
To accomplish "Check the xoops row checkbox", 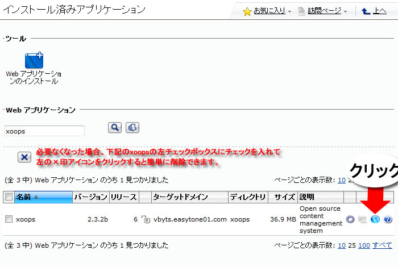I will tap(9, 219).
